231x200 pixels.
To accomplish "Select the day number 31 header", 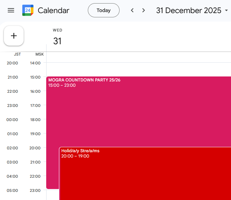I will coord(57,41).
